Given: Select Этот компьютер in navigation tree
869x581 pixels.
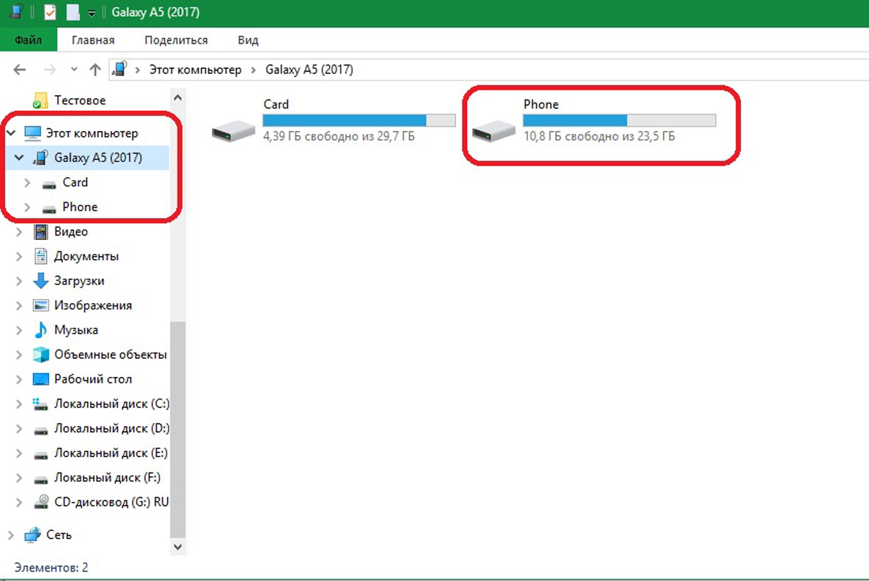Looking at the screenshot, I should pos(92,133).
